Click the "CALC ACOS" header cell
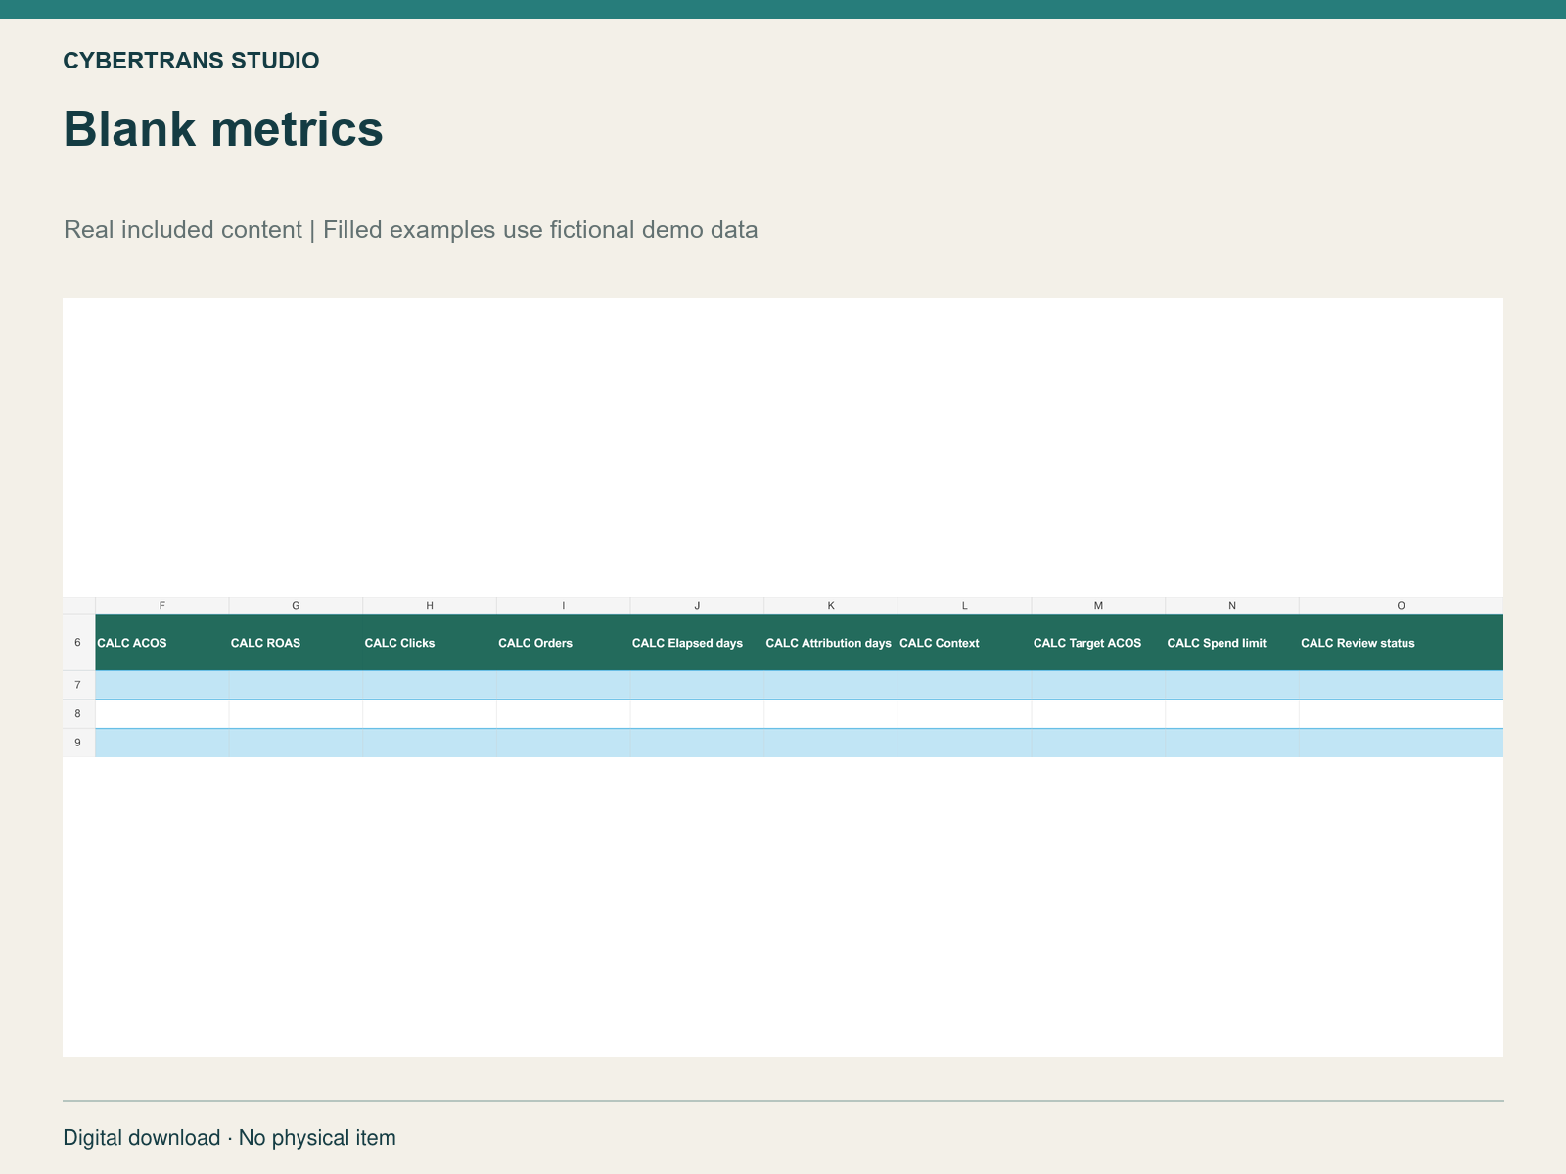Viewport: 1566px width, 1174px height. click(x=162, y=643)
